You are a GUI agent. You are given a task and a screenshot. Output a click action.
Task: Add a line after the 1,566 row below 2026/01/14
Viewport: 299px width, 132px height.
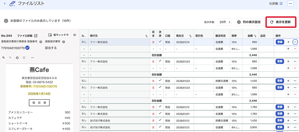point(288,49)
